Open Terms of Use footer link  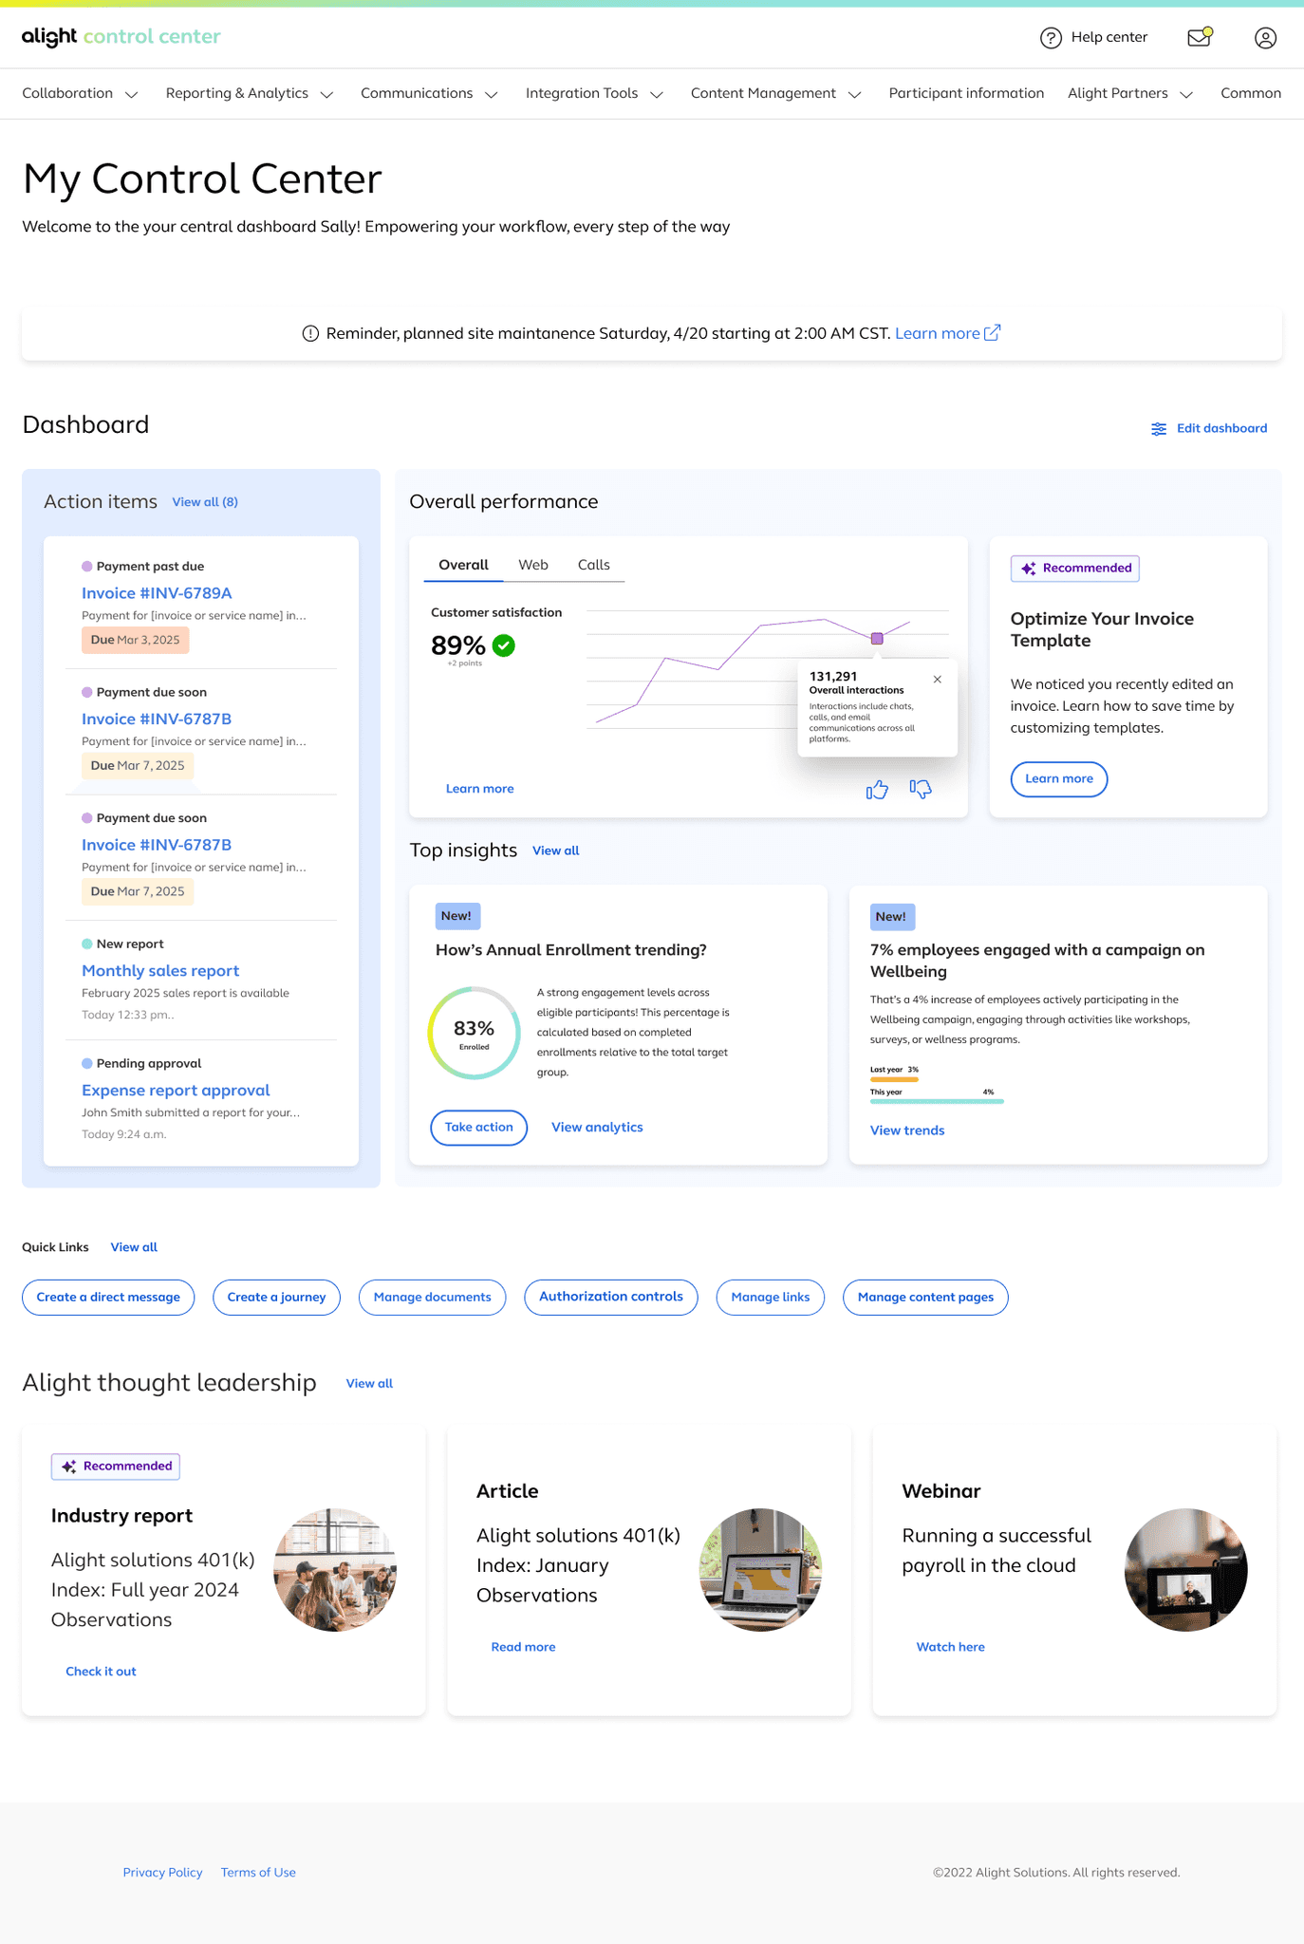coord(258,1873)
